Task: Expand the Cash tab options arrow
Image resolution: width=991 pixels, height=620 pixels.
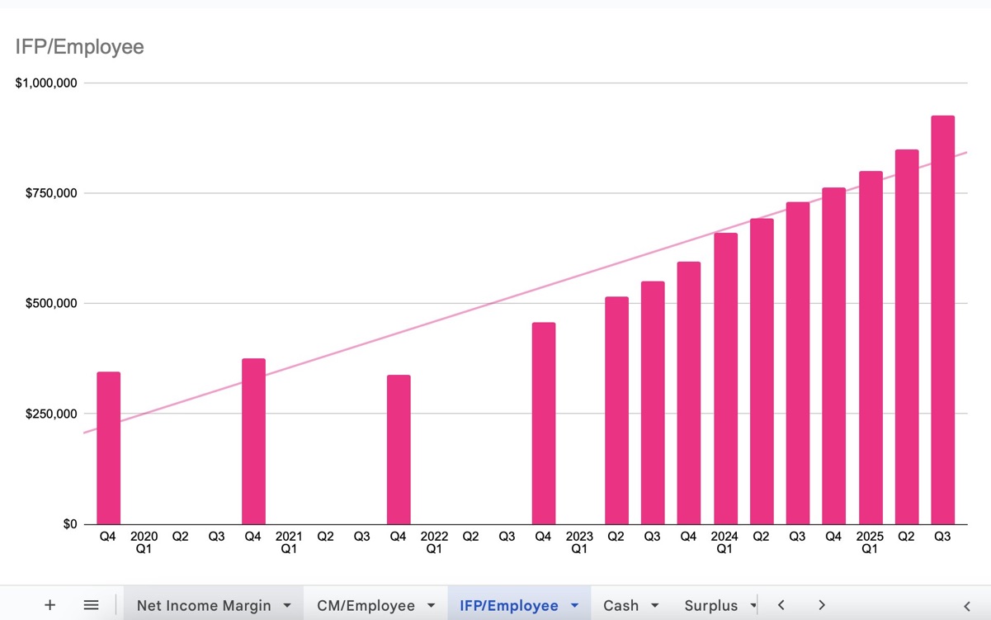Action: tap(654, 606)
